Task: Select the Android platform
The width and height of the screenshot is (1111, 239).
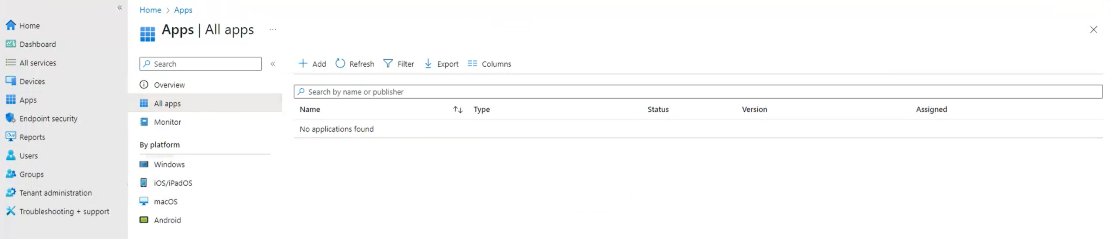Action: tap(167, 220)
